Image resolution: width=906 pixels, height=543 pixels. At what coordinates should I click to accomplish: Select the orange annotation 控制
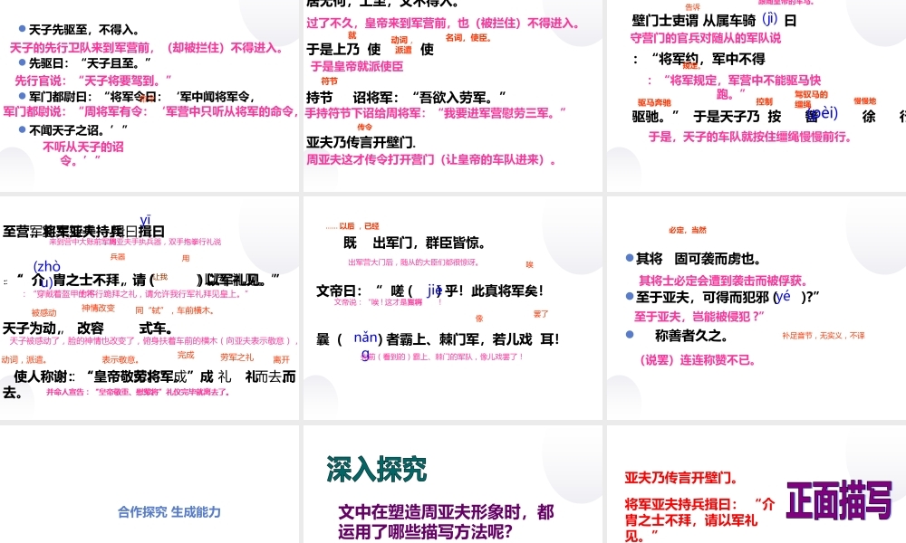pyautogui.click(x=764, y=101)
